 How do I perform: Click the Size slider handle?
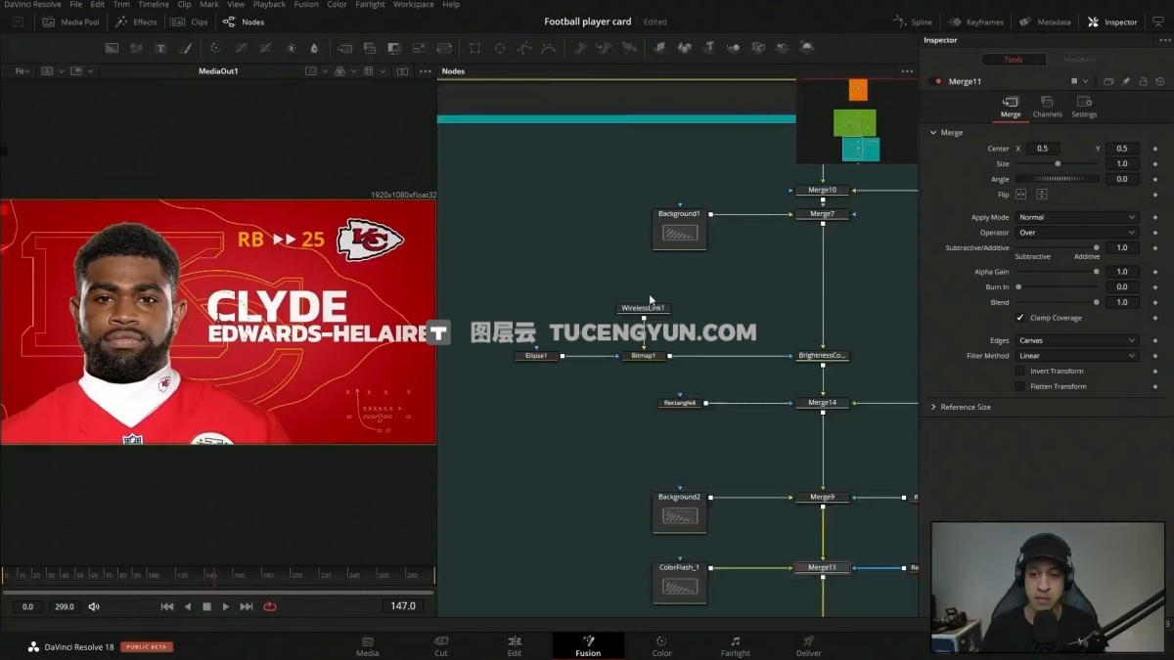(1058, 164)
